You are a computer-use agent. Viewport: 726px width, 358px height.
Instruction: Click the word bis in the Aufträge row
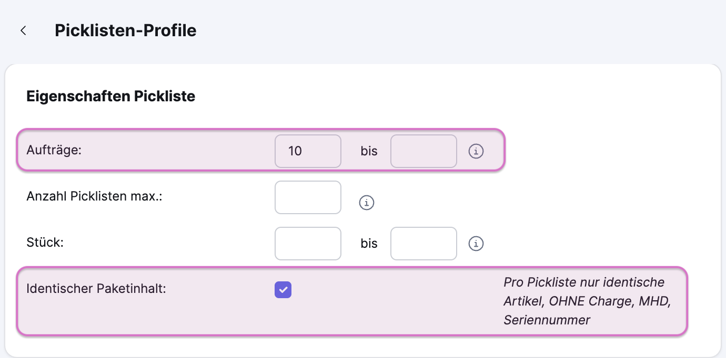[x=369, y=152]
